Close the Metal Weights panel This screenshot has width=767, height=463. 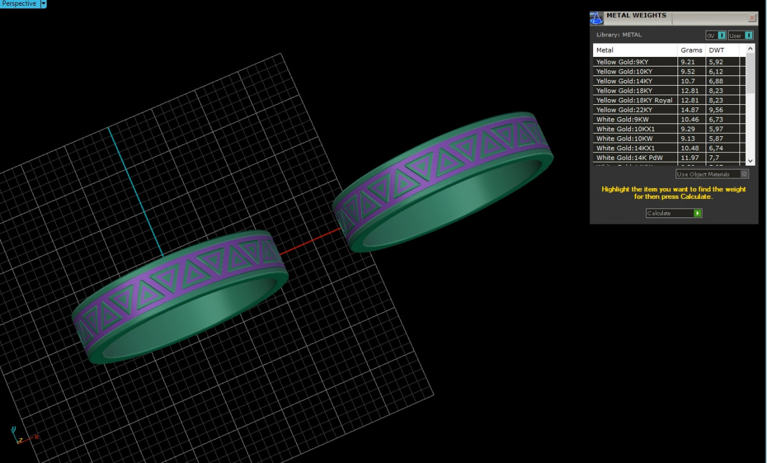coord(752,18)
